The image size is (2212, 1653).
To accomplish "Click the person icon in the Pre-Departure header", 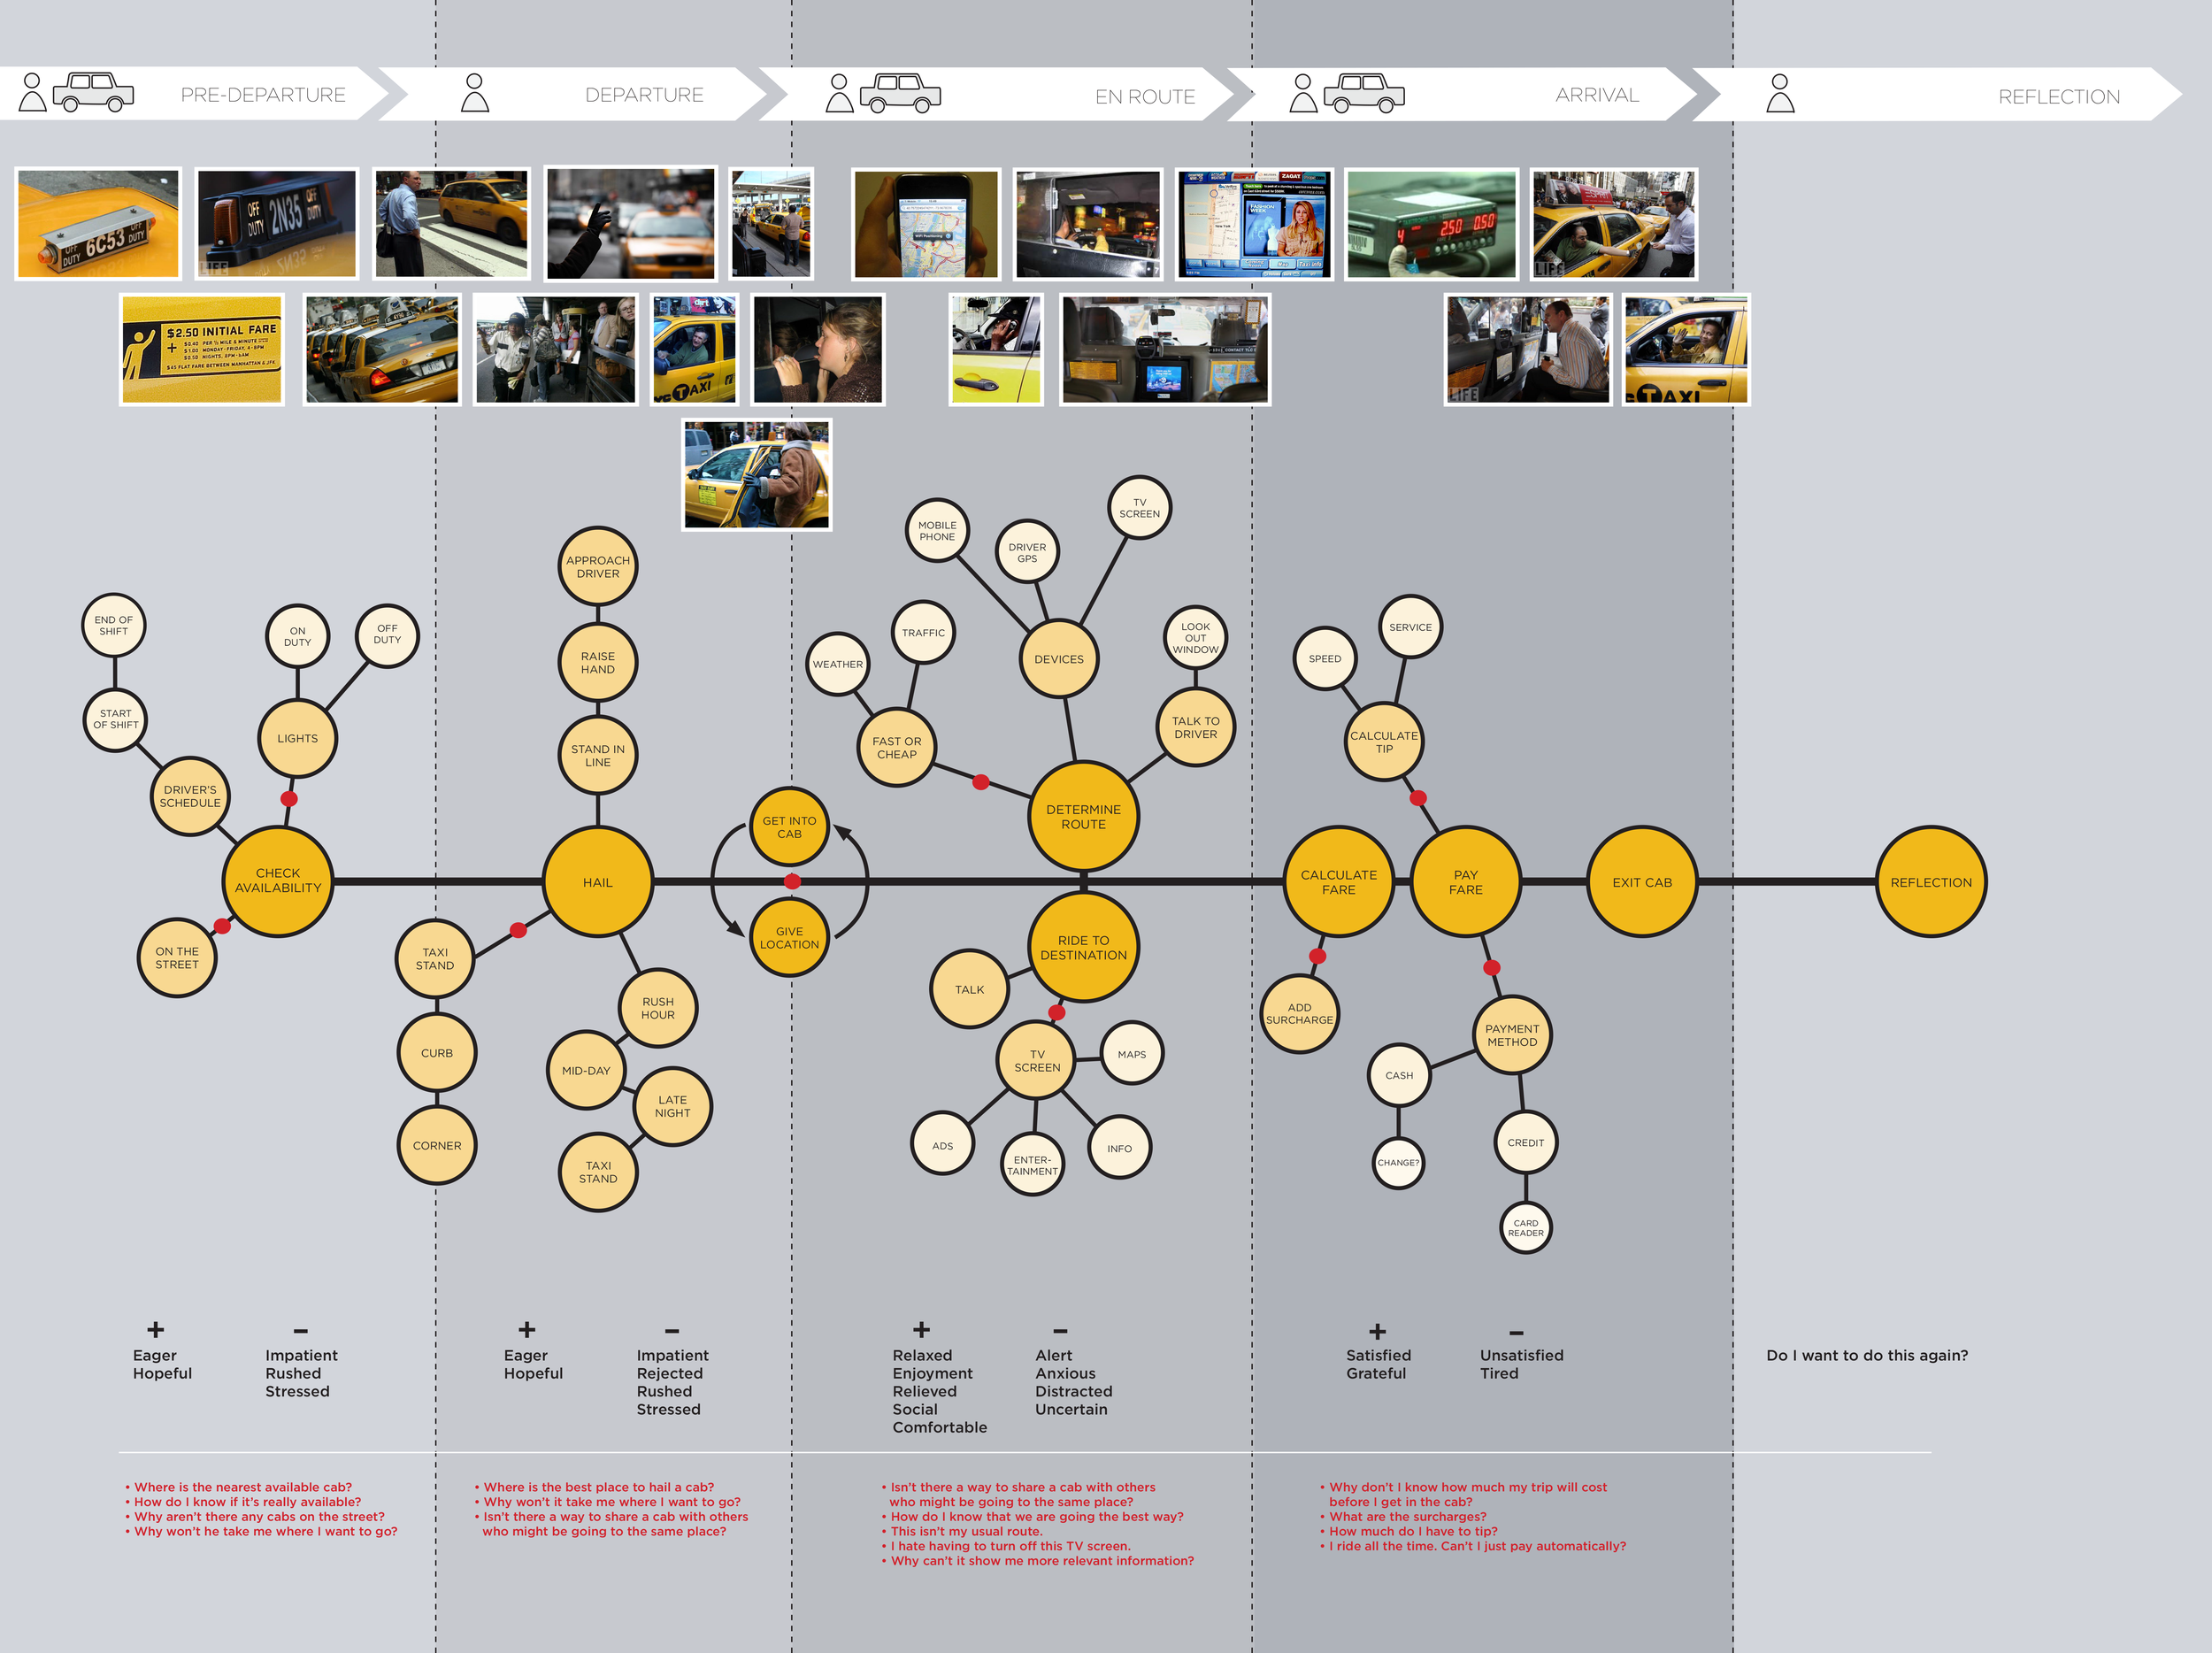I will click(33, 92).
